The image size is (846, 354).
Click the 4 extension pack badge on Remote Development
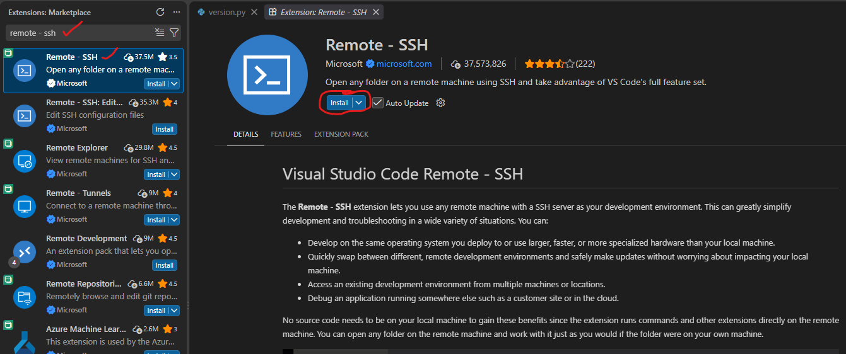pyautogui.click(x=15, y=262)
